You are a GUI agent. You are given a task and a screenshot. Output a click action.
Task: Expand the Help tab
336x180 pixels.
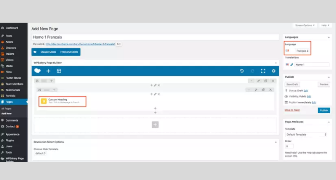[x=325, y=25]
